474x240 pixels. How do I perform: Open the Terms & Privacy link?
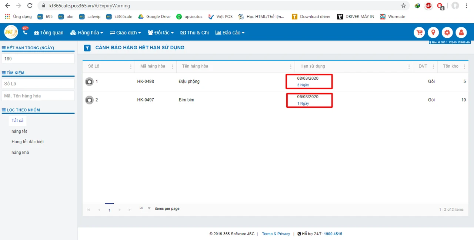(x=276, y=234)
